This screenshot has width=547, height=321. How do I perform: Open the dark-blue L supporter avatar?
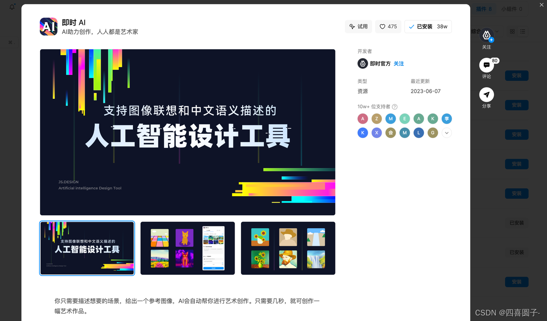pos(419,133)
